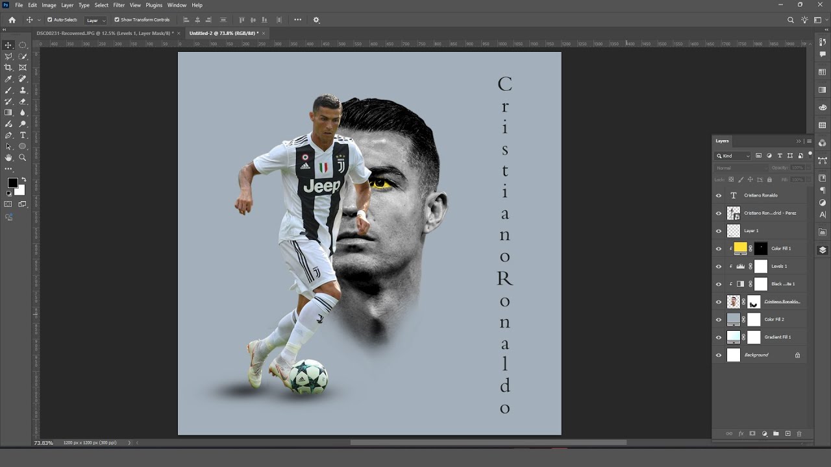Create new fill or adjustment layer icon
Screen dimensions: 831x467
pyautogui.click(x=764, y=433)
